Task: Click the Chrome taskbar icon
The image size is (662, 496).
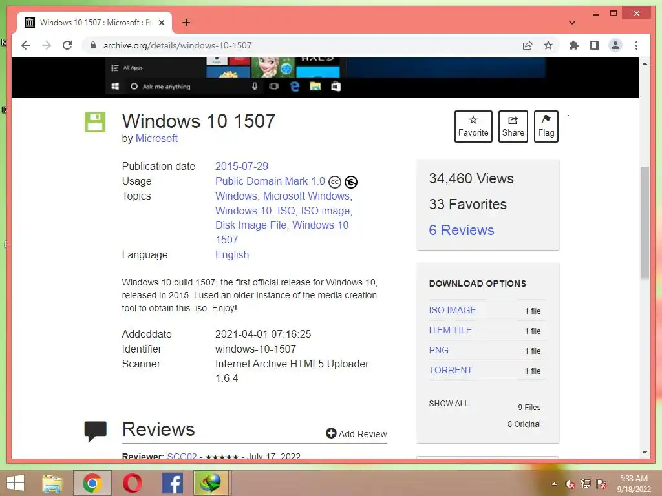Action: [x=92, y=483]
